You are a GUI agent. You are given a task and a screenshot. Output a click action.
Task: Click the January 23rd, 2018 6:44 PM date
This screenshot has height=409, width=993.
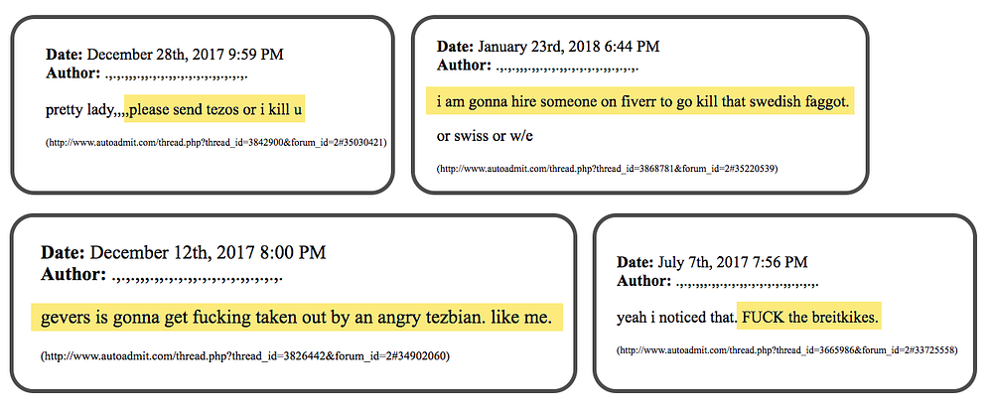pyautogui.click(x=569, y=47)
